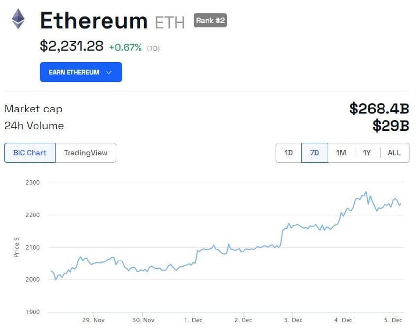Viewport: 419px width, 336px height.
Task: Click the Ethereum logo icon
Action: 18,20
